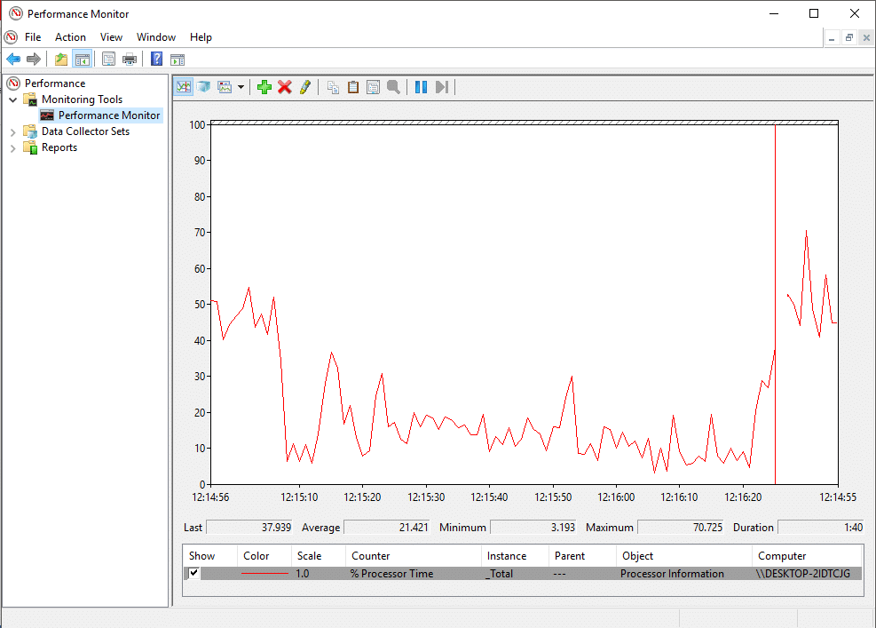Open the counter Properties icon

[373, 87]
